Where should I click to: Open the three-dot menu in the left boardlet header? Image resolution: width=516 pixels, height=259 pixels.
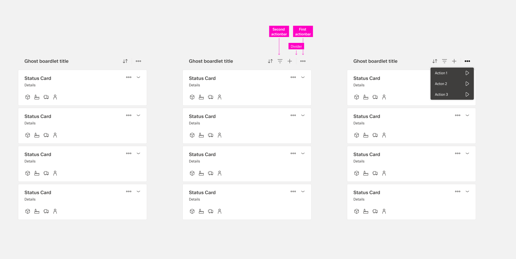[x=138, y=61]
